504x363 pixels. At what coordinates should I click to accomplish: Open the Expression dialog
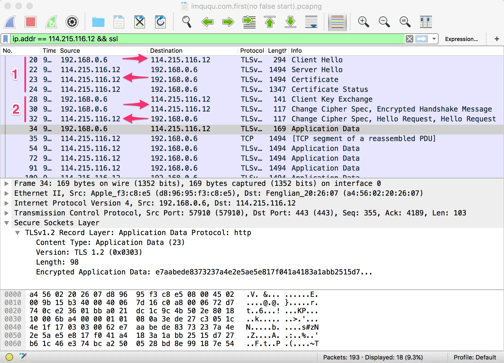pyautogui.click(x=461, y=39)
